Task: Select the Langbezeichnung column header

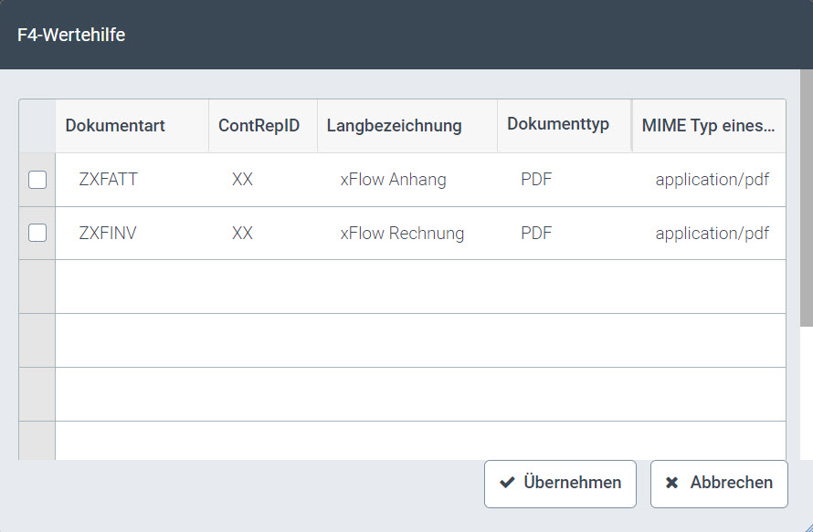Action: tap(394, 126)
